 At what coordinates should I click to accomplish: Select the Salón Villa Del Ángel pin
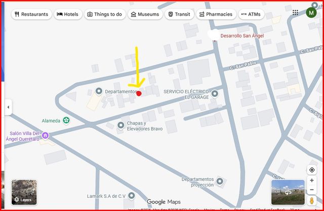tap(45, 136)
